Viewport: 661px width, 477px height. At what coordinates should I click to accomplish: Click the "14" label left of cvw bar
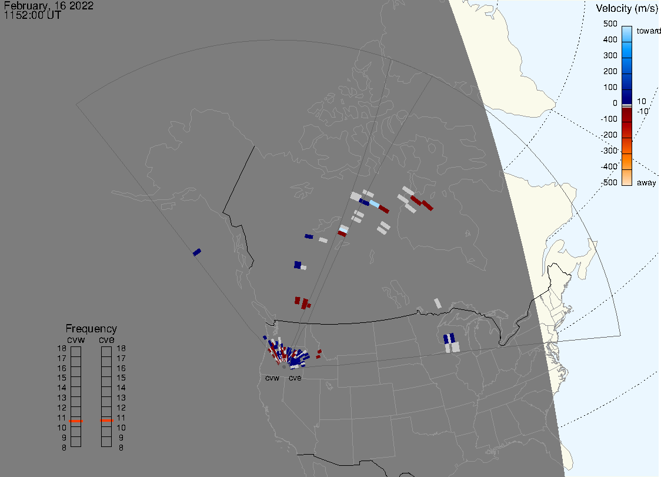pos(62,388)
